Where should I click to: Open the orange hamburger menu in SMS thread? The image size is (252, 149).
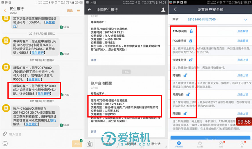pyautogui.click(x=78, y=11)
